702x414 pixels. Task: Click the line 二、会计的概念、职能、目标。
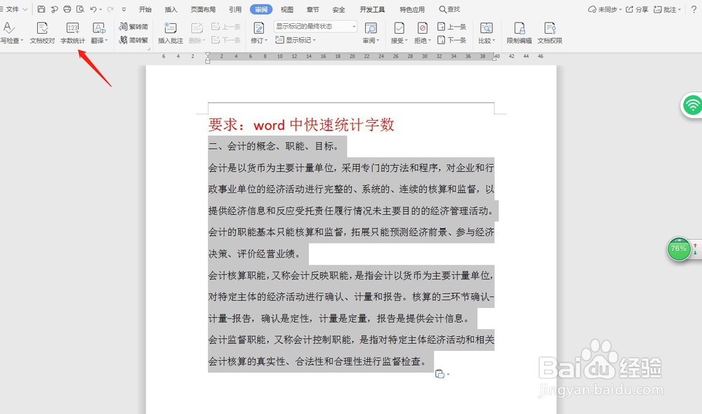pyautogui.click(x=274, y=147)
